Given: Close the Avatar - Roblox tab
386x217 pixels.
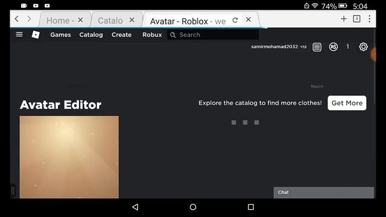Looking at the screenshot, I should (248, 20).
